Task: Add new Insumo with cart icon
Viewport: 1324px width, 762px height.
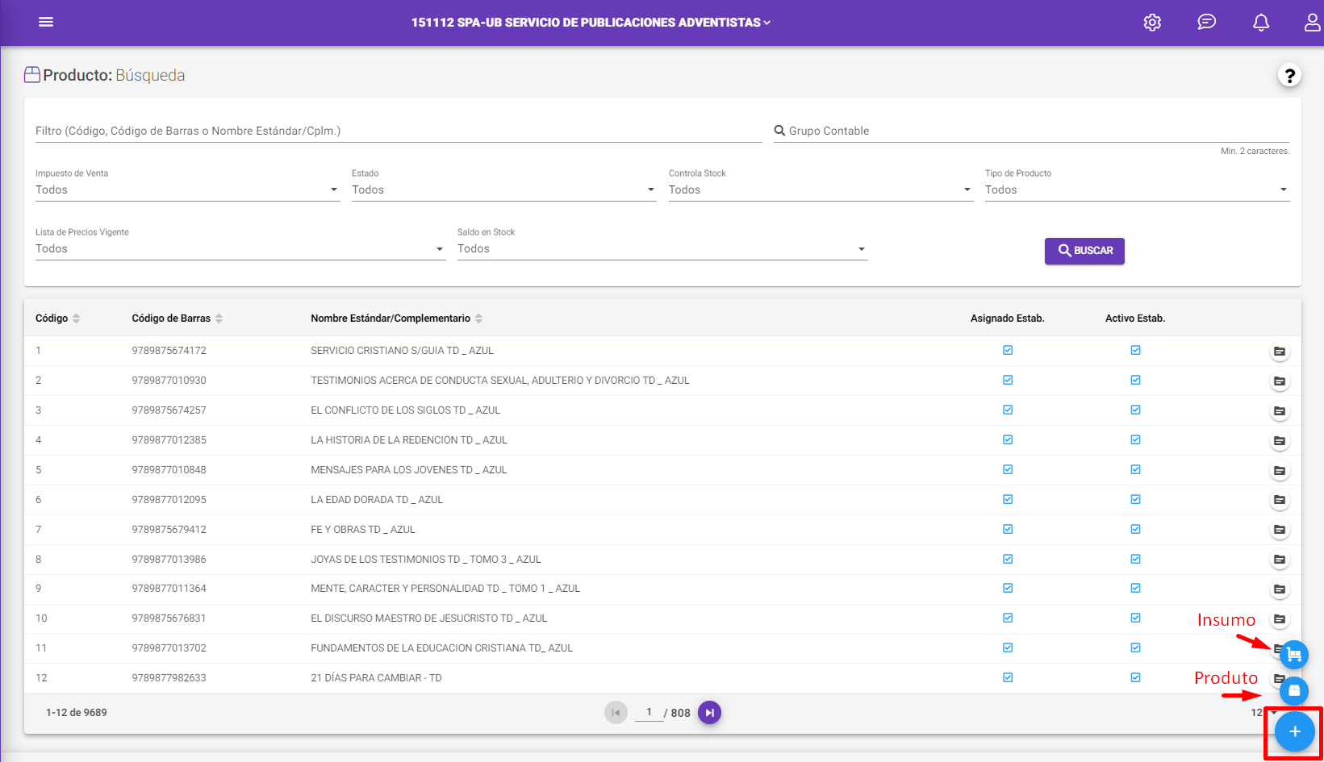Action: click(1294, 655)
